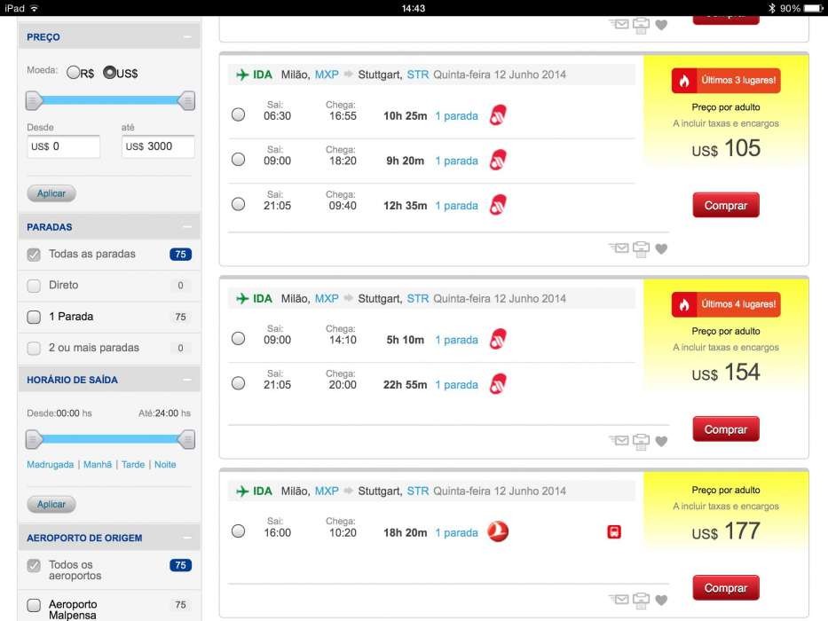Filter departures by Madrugada
The image size is (828, 621).
50,464
